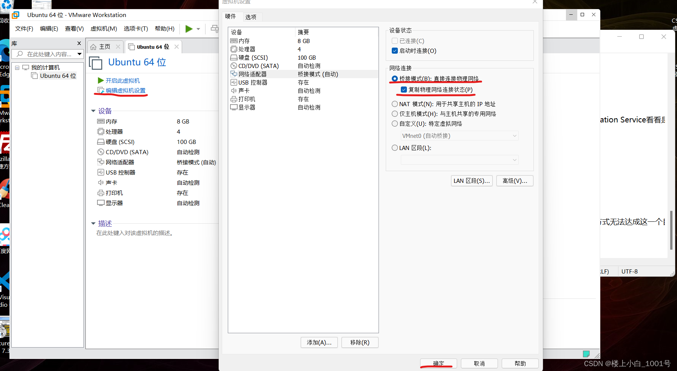Viewport: 677px width, 371px height.
Task: Collapse the 设备 section in the VM summary
Action: tap(93, 111)
